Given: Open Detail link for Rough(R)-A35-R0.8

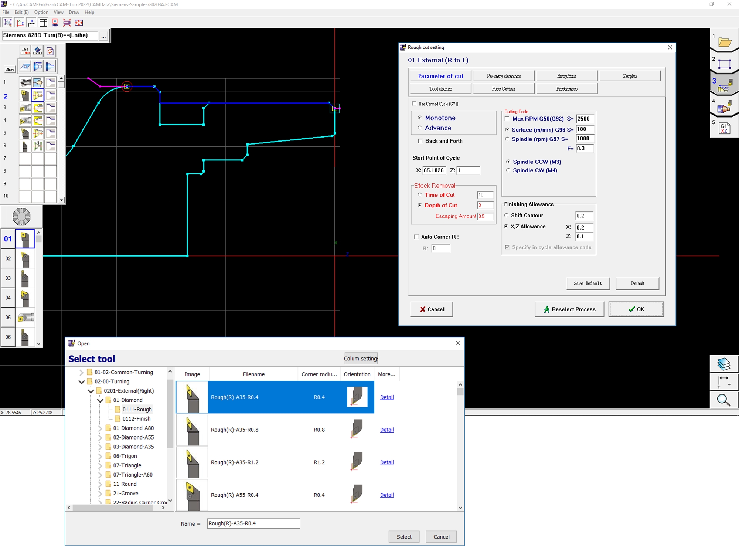Looking at the screenshot, I should [387, 430].
